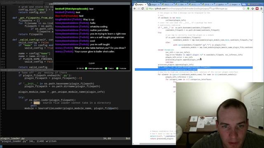
Task: Toggle the Youtube connection indicator
Action: 117,69
